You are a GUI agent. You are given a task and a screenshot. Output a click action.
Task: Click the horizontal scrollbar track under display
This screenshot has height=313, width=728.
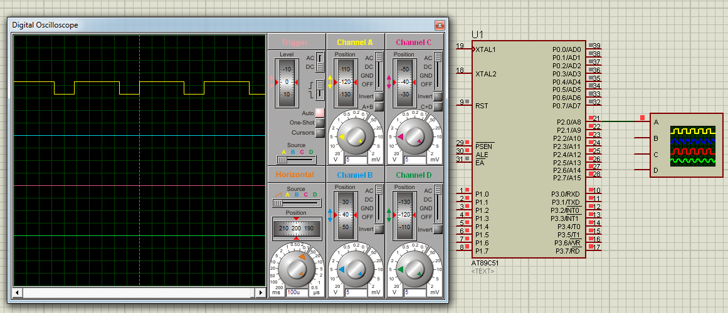point(139,292)
